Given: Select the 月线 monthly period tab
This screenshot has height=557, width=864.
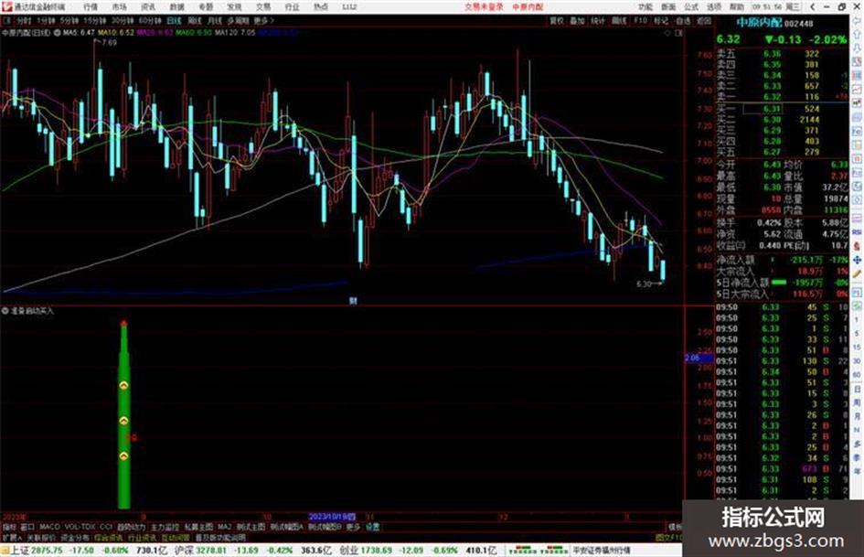Looking at the screenshot, I should click(214, 20).
